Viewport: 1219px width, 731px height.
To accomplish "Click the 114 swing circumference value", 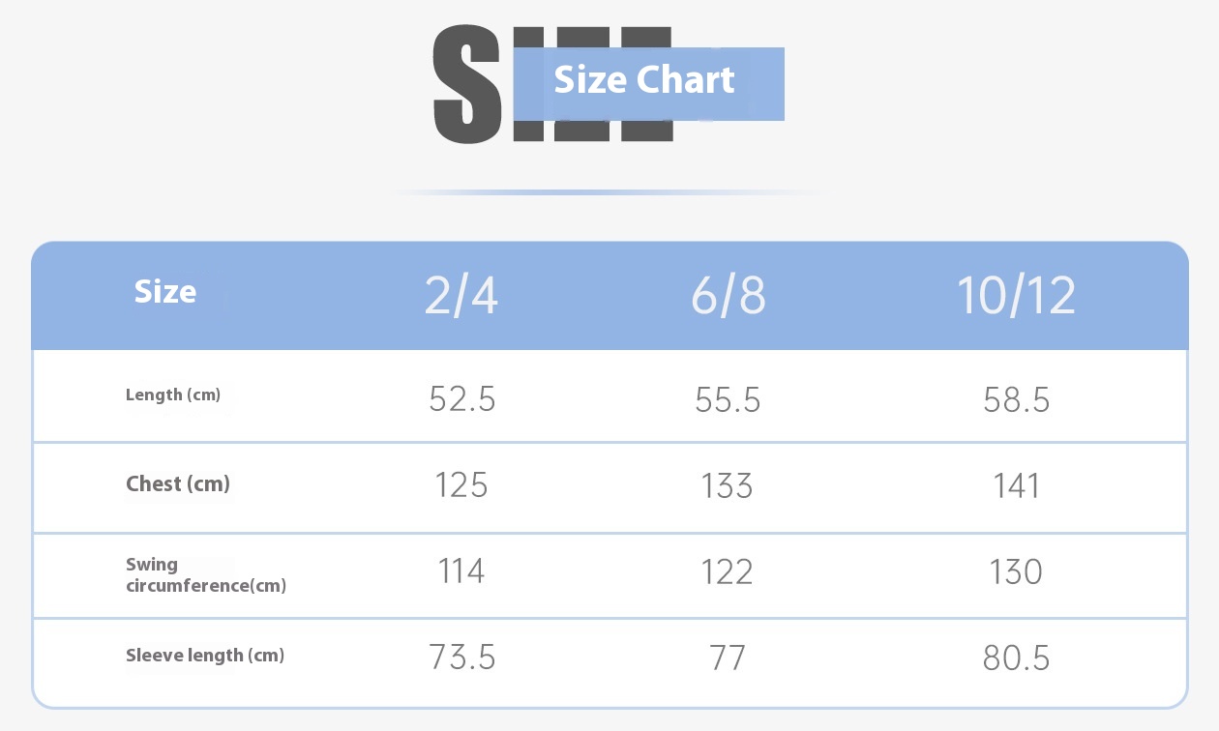I will point(461,571).
